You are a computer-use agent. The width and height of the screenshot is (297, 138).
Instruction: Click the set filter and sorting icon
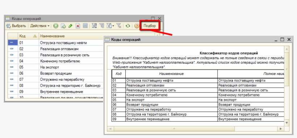point(94,26)
